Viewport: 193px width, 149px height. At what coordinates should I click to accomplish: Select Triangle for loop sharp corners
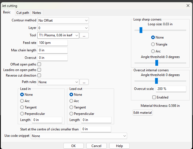coord(159,44)
